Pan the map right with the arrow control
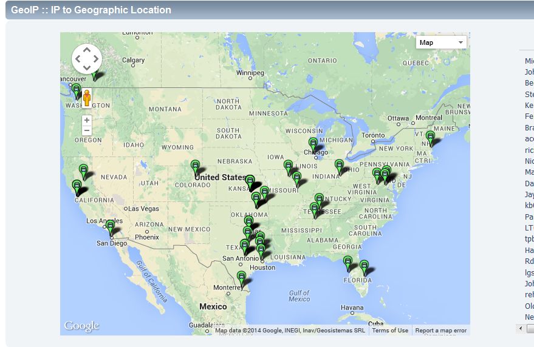 (96, 59)
